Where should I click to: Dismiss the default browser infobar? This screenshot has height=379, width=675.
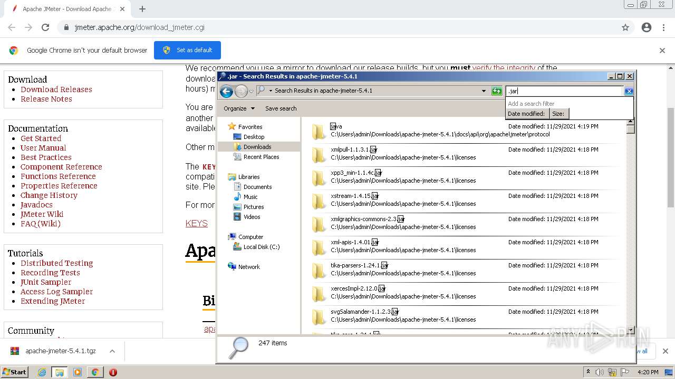662,51
